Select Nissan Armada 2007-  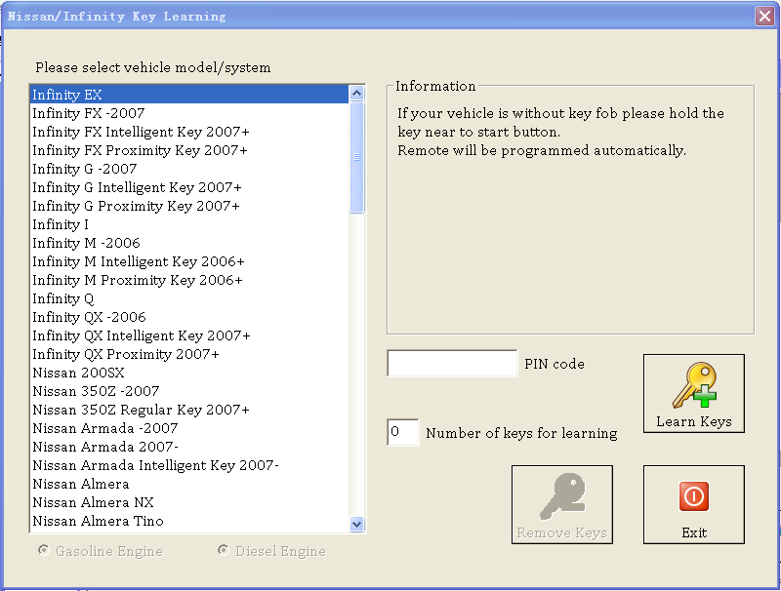[x=189, y=447]
